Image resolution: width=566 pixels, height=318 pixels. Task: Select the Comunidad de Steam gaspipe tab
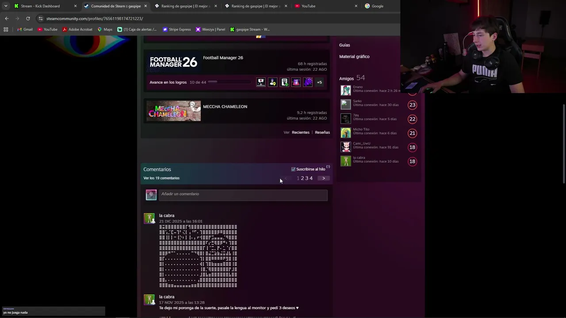tap(116, 6)
